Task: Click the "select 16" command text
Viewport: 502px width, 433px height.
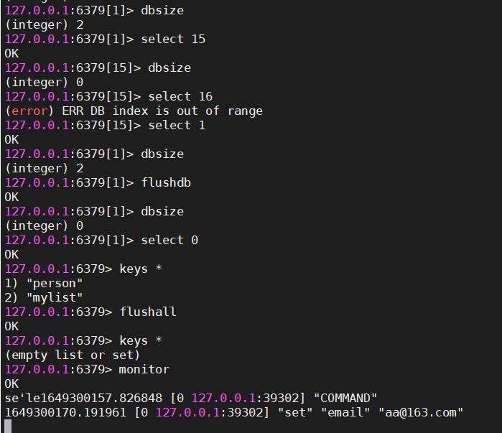Action: pos(180,96)
